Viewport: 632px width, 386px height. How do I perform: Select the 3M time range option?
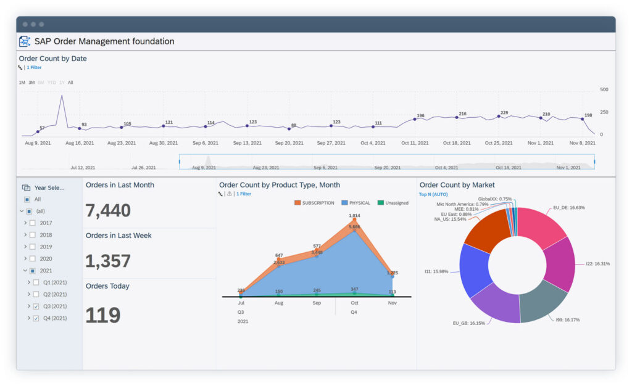coord(31,83)
